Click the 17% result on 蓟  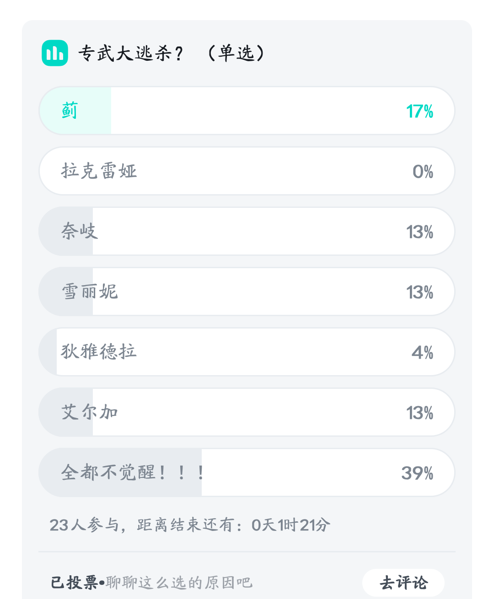pos(419,111)
